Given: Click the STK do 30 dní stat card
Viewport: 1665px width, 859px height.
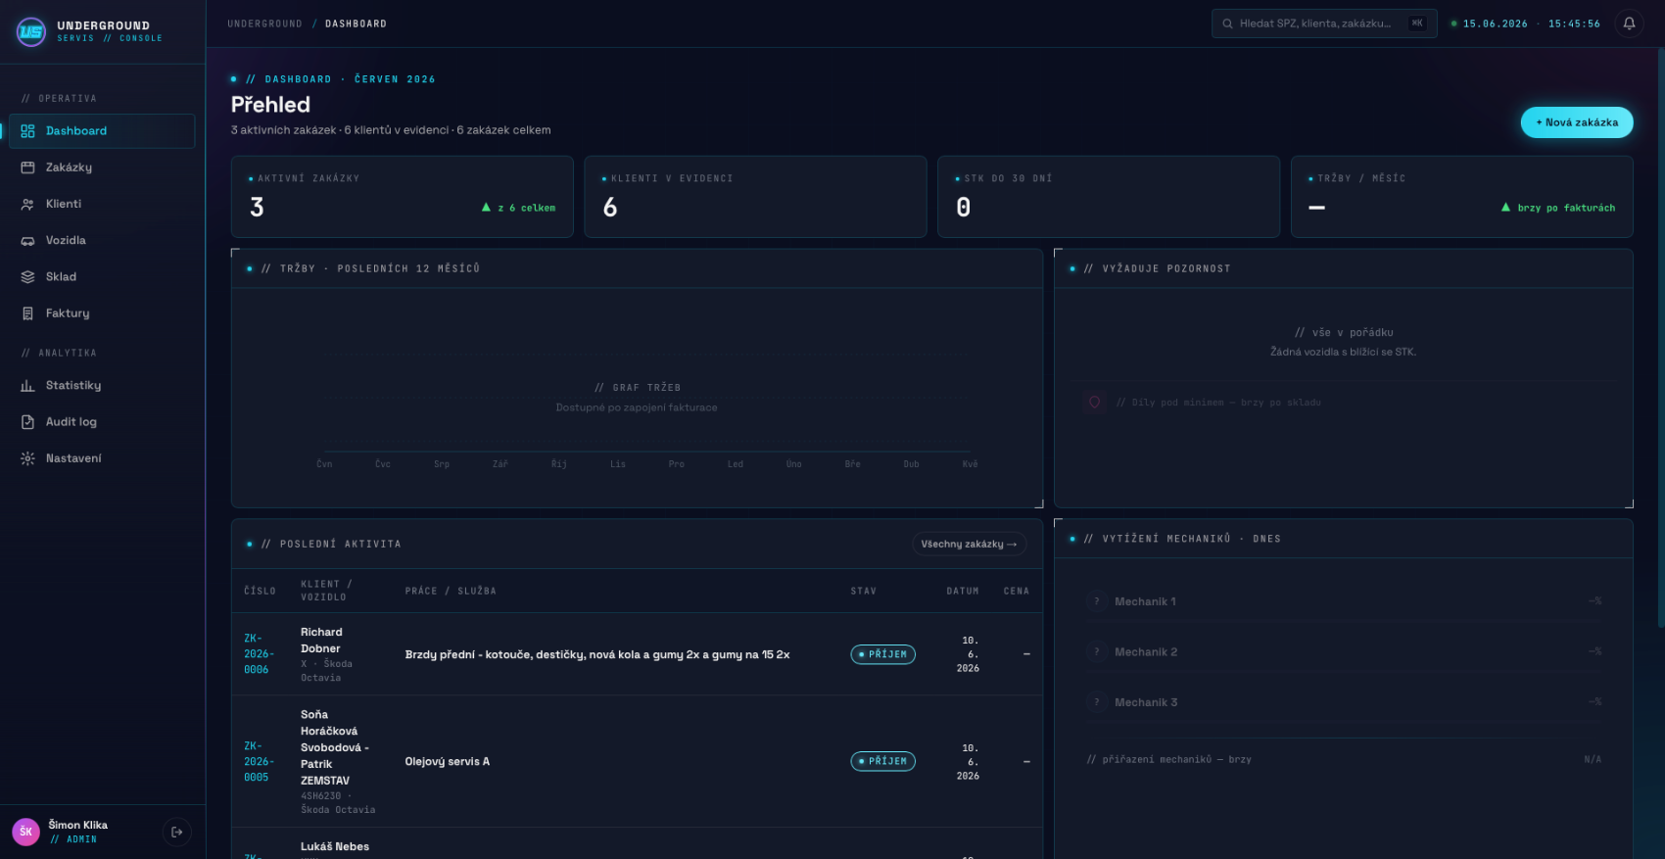Looking at the screenshot, I should pos(1109,197).
